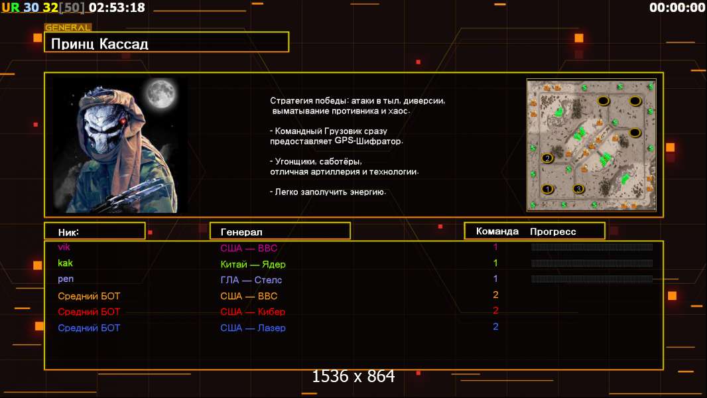707x398 pixels.
Task: Click the loading progress bar for pen
Action: tap(592, 279)
